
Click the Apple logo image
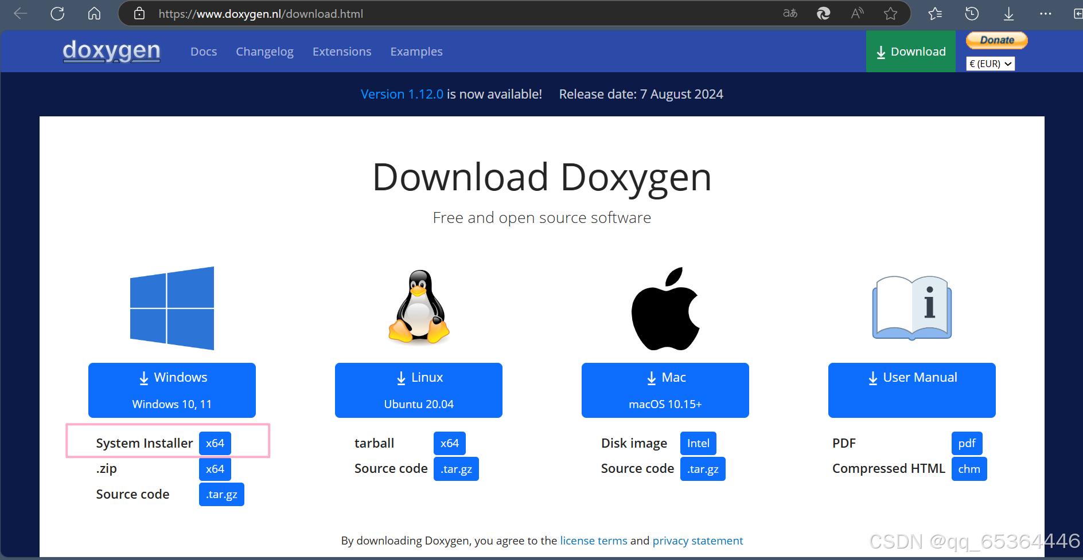point(665,308)
